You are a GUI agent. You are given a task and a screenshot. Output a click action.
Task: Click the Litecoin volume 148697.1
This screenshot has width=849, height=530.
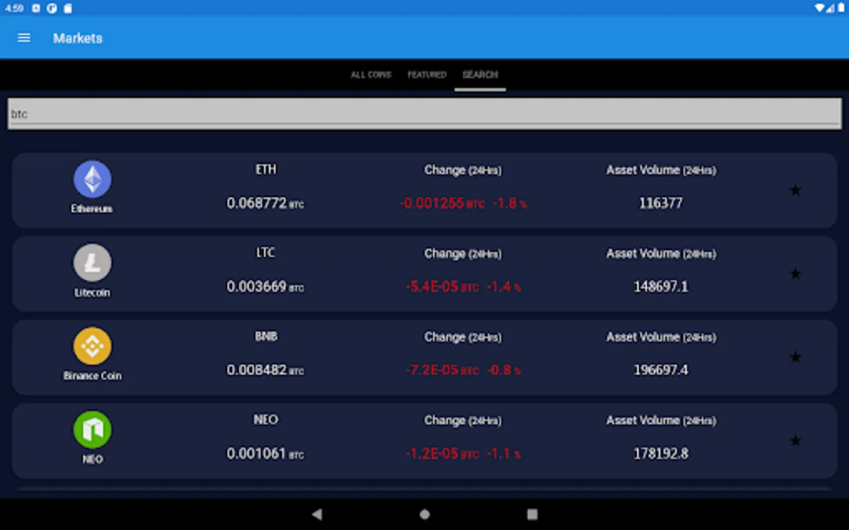tap(661, 287)
